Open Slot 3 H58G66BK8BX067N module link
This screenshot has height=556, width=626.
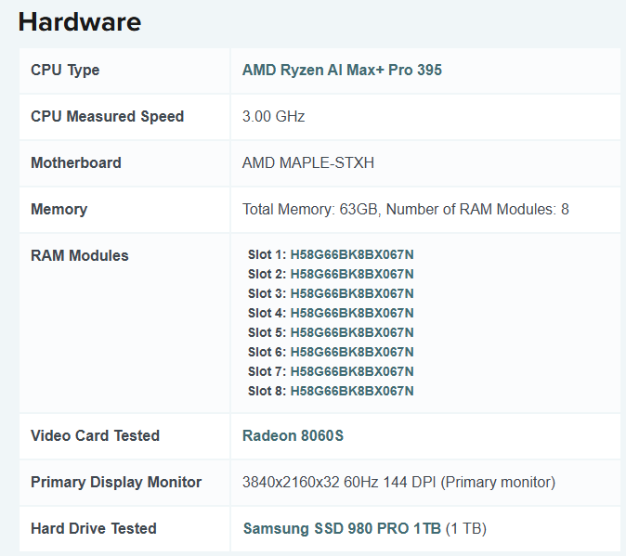tap(352, 293)
